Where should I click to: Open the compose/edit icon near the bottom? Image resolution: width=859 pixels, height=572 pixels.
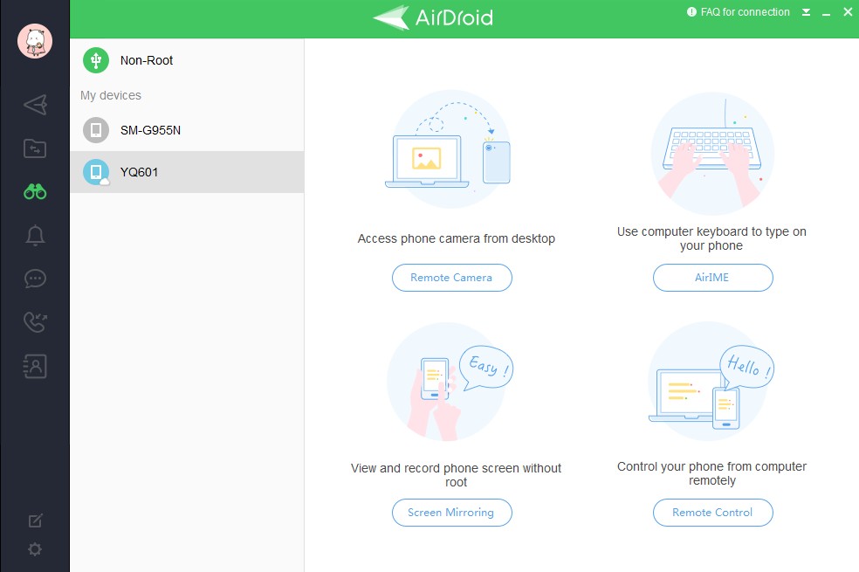pyautogui.click(x=34, y=520)
